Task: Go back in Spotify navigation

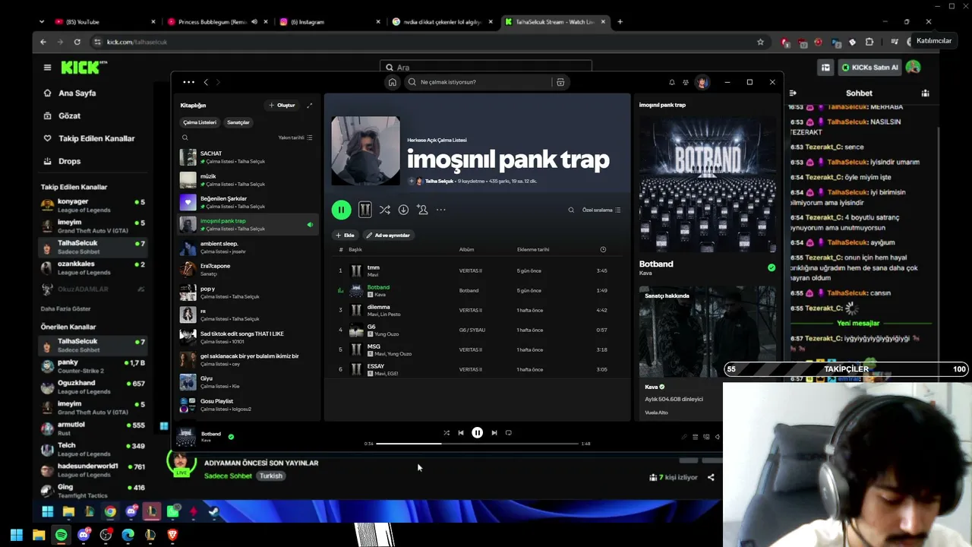Action: (x=206, y=82)
